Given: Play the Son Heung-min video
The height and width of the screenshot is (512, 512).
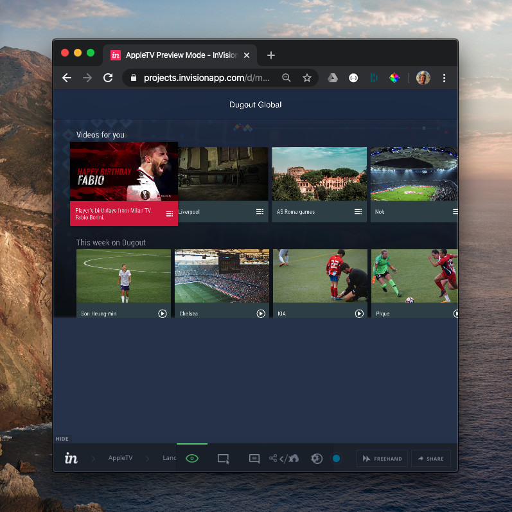Looking at the screenshot, I should pos(163,313).
